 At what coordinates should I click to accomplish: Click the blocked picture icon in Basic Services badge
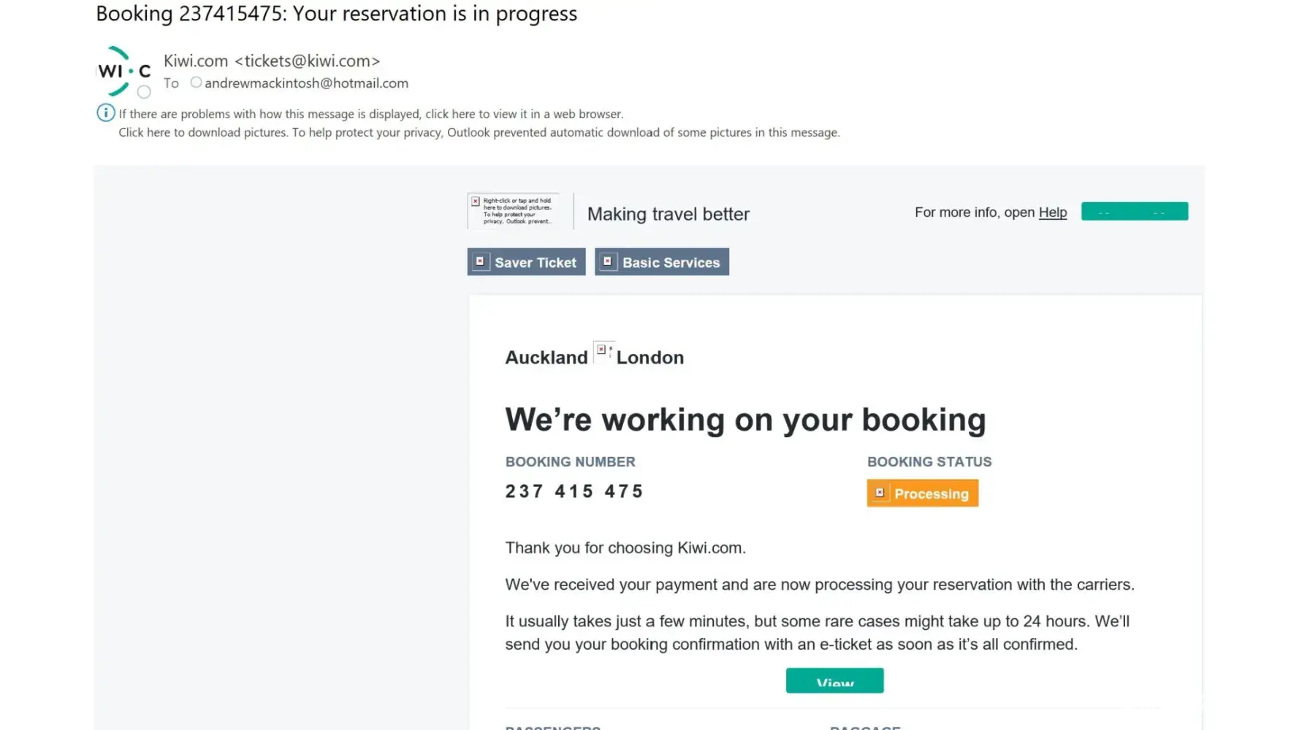tap(607, 261)
